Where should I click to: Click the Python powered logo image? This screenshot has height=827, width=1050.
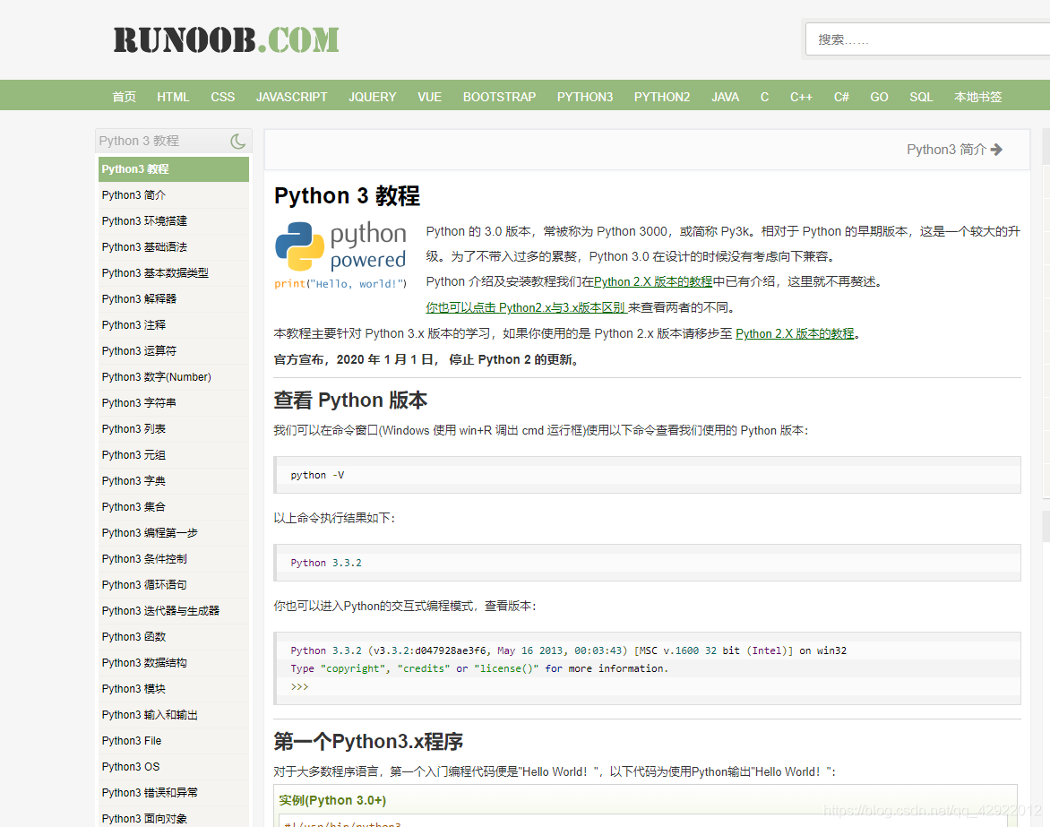[340, 255]
